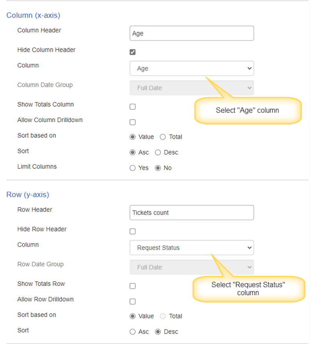Choose Desc for the column Sort option

(x=158, y=153)
